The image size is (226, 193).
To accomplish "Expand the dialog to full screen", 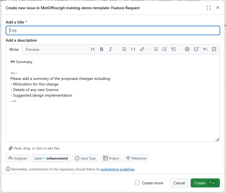I will tap(208, 8).
